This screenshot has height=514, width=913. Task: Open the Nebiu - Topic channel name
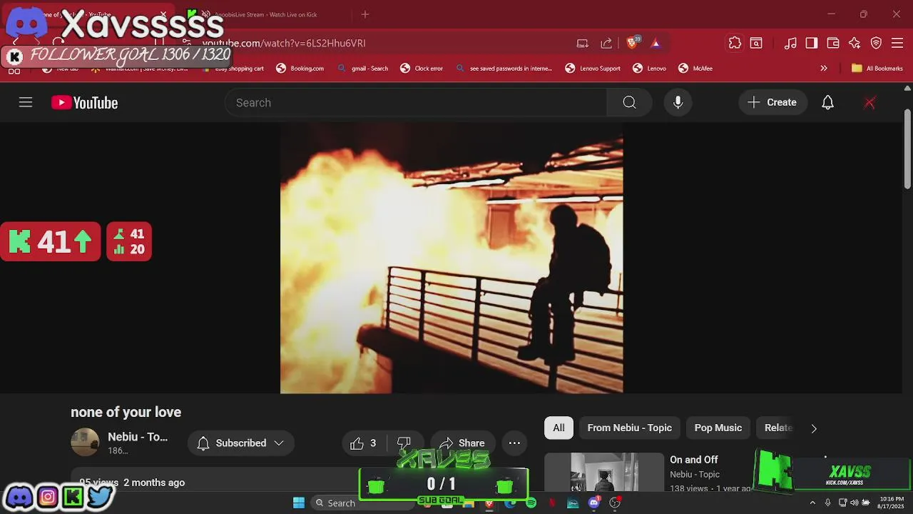[x=138, y=437]
